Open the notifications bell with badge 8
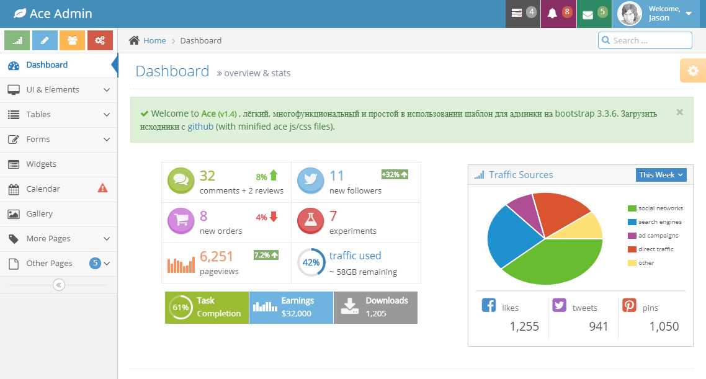This screenshot has height=379, width=706. (558, 14)
